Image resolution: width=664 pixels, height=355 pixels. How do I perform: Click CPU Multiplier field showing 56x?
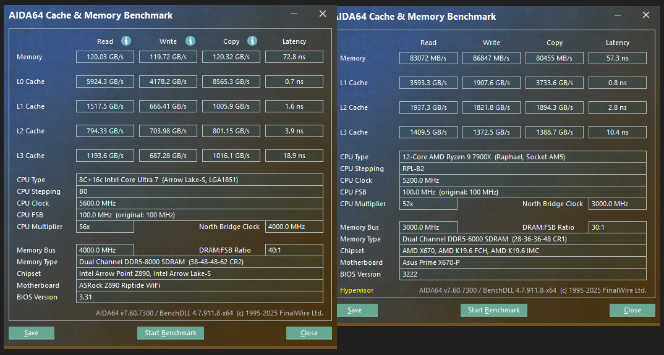pos(105,227)
